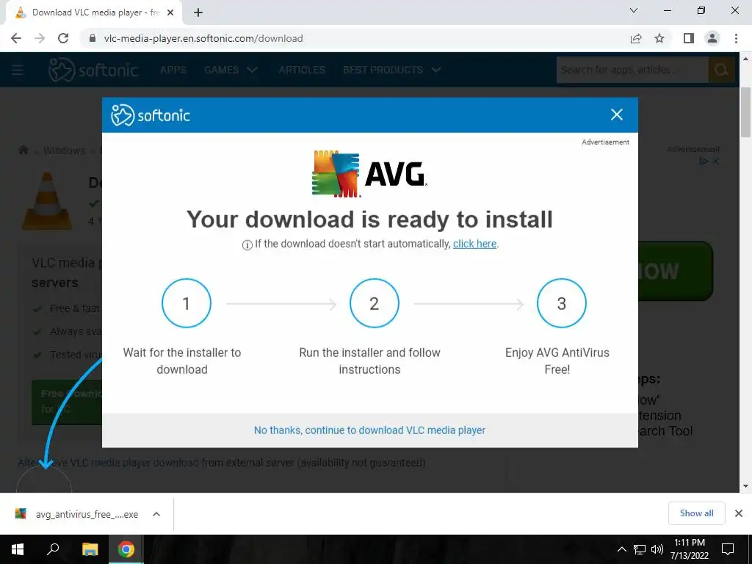752x564 pixels.
Task: Bookmark this page with the star
Action: pos(659,38)
